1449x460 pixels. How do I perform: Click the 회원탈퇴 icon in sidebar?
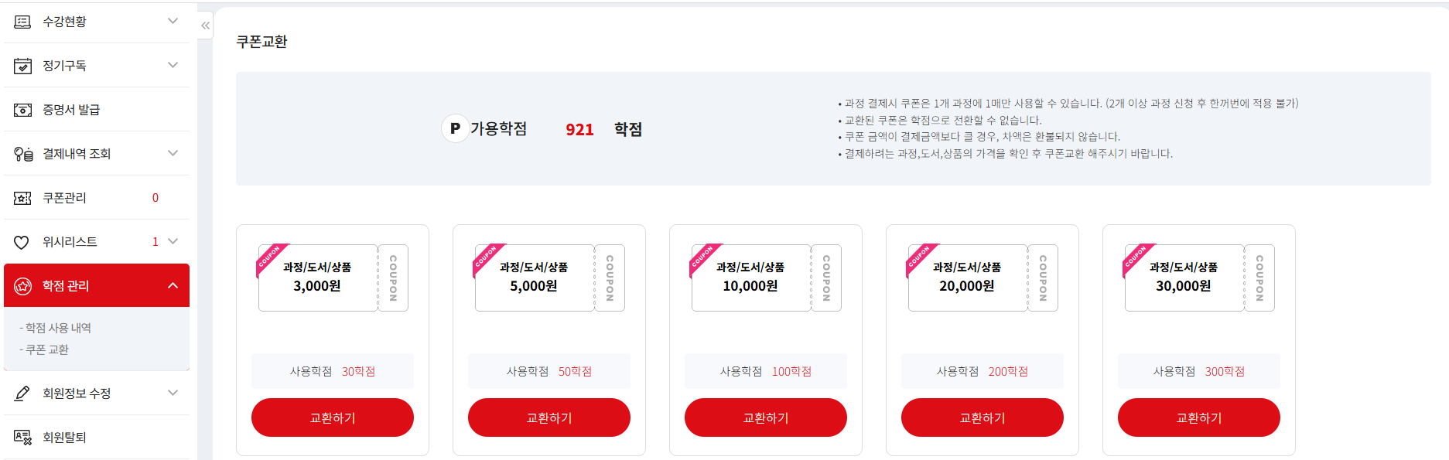22,438
